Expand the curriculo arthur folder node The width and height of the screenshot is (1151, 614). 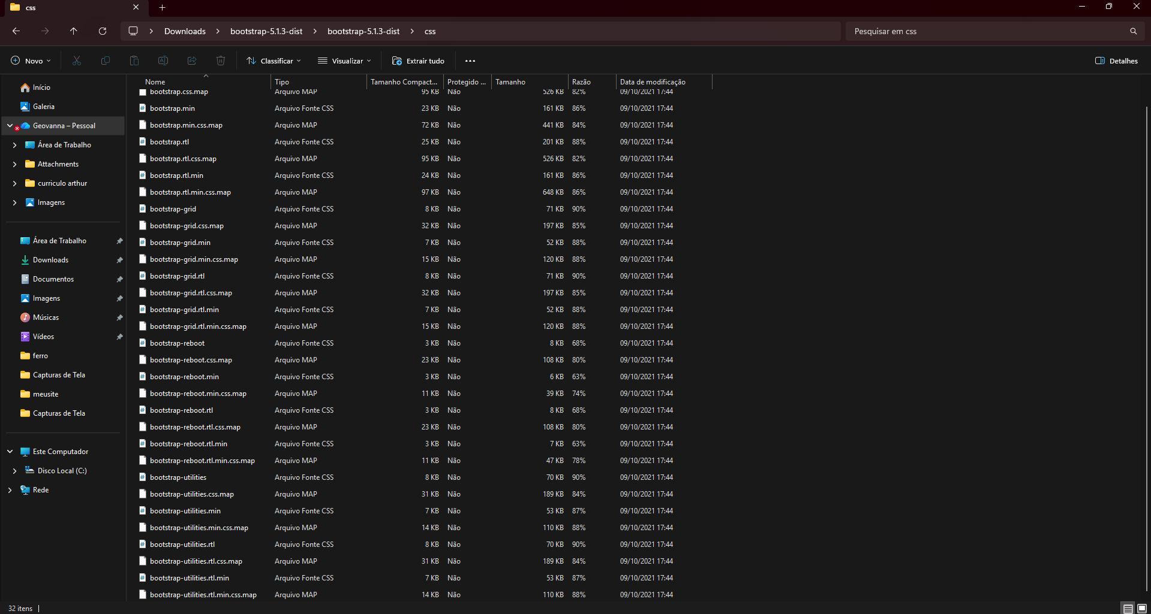point(14,183)
